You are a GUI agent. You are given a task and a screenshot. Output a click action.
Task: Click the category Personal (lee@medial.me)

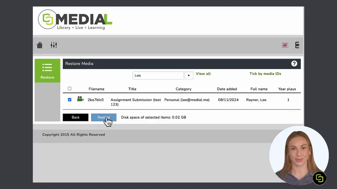point(187,100)
